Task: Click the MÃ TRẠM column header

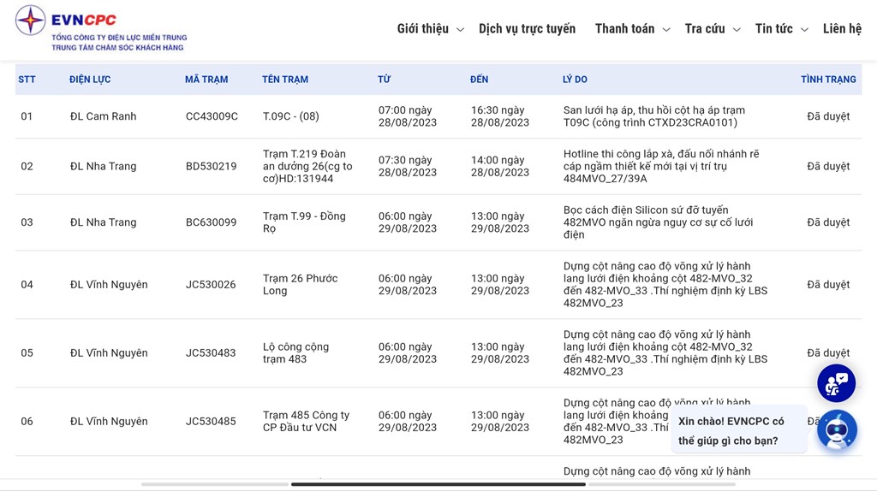Action: [x=206, y=80]
